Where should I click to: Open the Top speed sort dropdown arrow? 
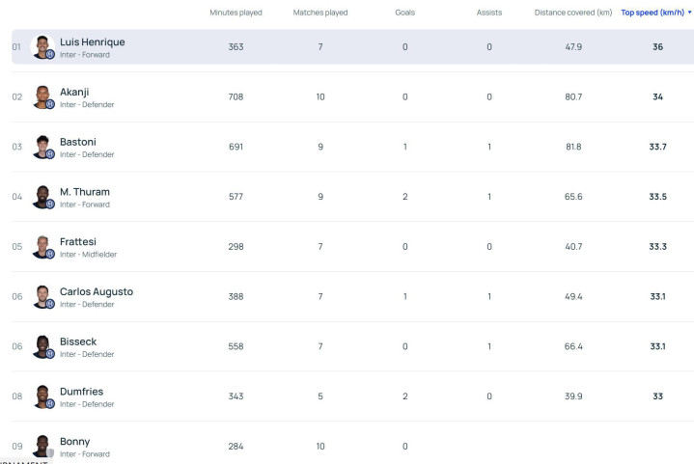click(689, 13)
